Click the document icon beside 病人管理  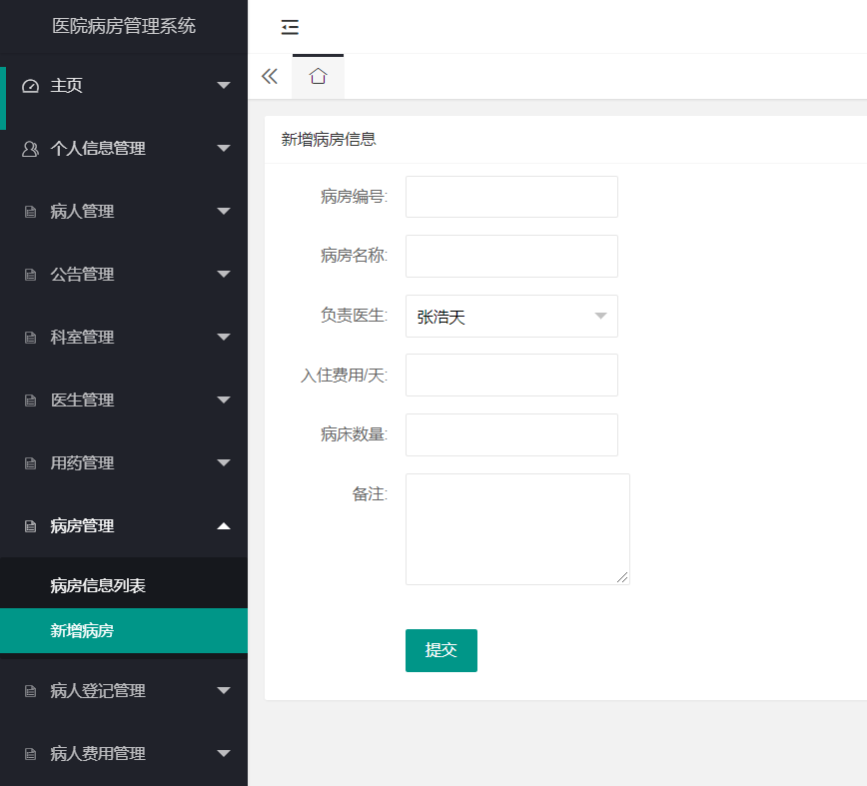tap(30, 212)
